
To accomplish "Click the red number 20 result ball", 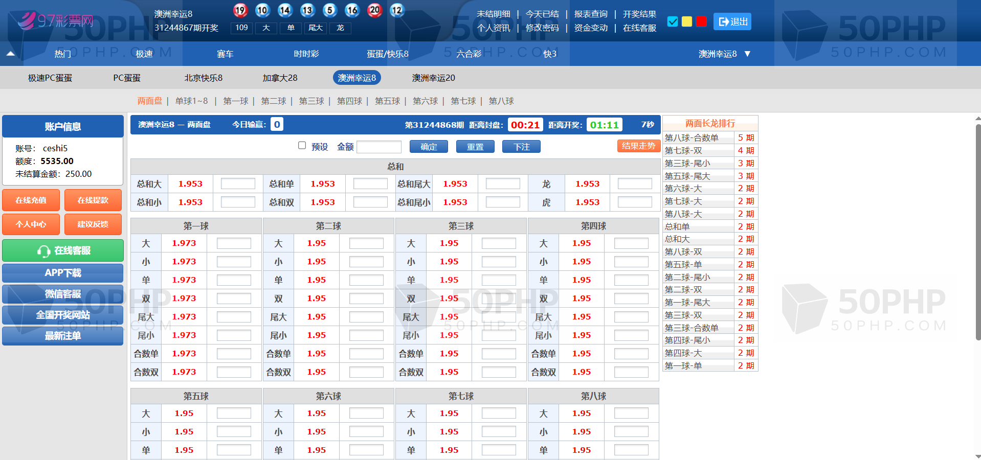I will (375, 10).
